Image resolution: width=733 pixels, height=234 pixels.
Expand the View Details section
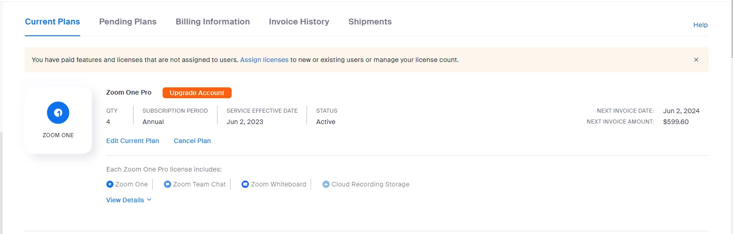pos(125,200)
